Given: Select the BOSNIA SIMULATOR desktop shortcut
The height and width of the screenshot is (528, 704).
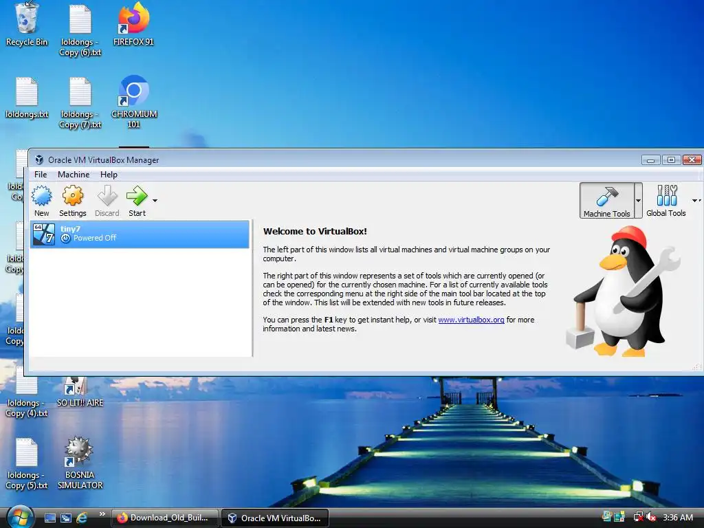Looking at the screenshot, I should (x=80, y=463).
